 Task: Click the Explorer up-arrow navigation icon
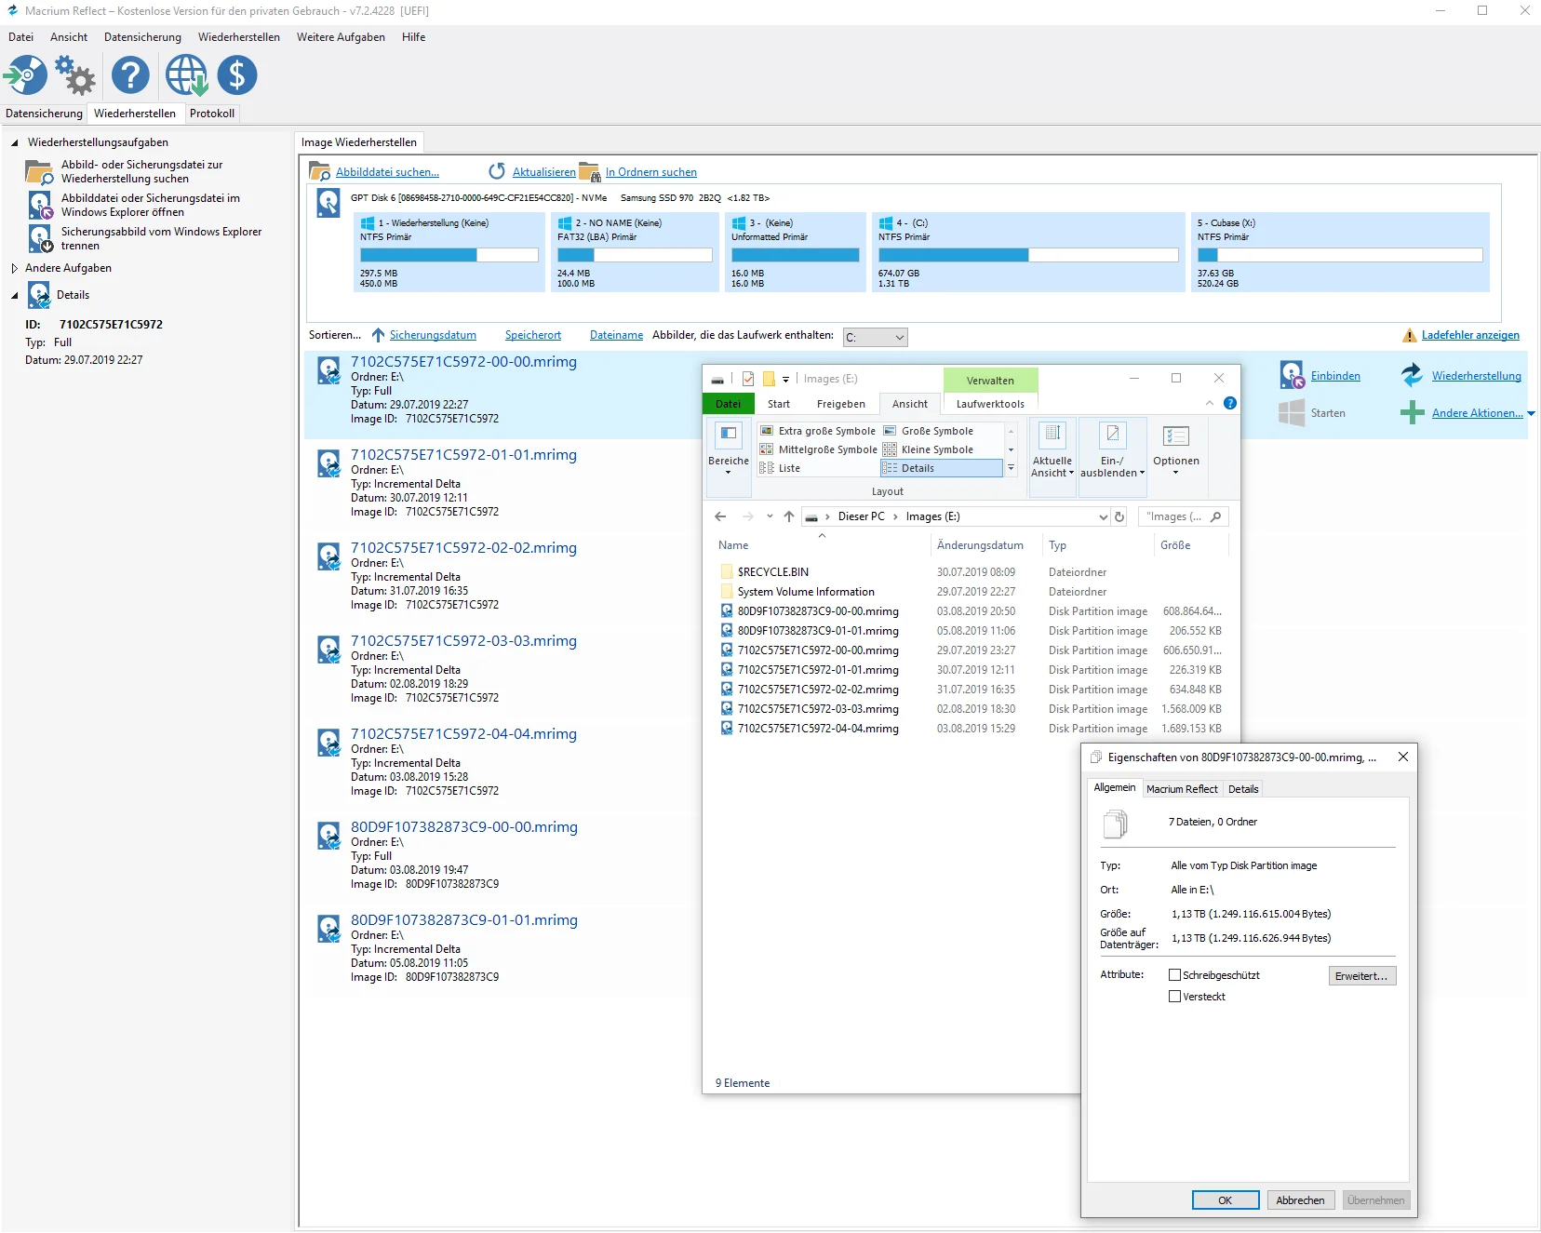[789, 516]
